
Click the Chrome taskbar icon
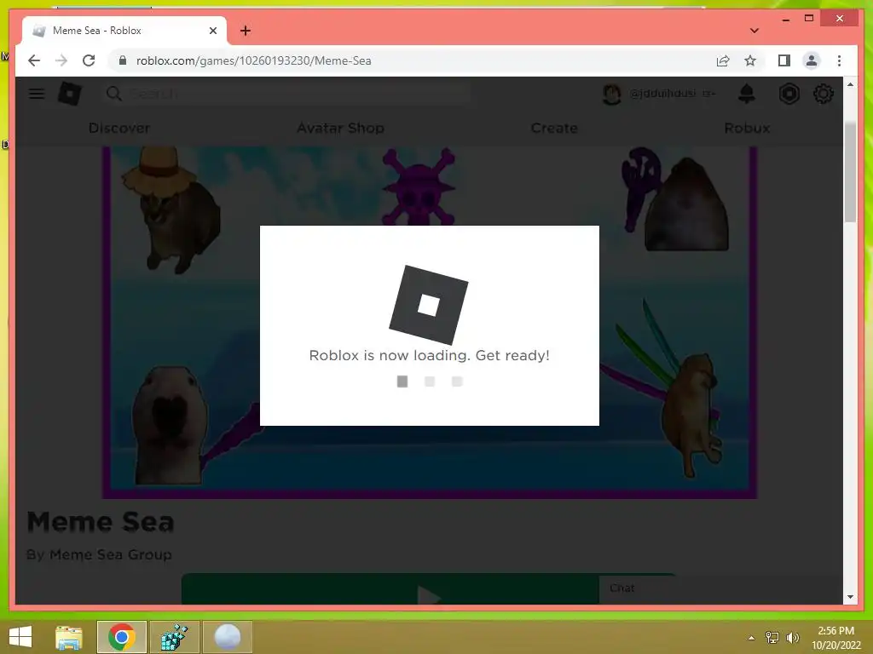121,637
